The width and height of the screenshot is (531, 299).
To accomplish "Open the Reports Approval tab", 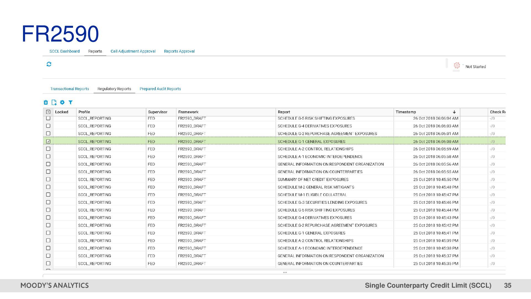I will click(x=179, y=51).
